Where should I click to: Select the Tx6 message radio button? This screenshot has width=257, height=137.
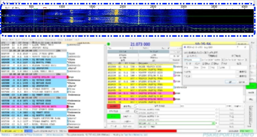217,127
